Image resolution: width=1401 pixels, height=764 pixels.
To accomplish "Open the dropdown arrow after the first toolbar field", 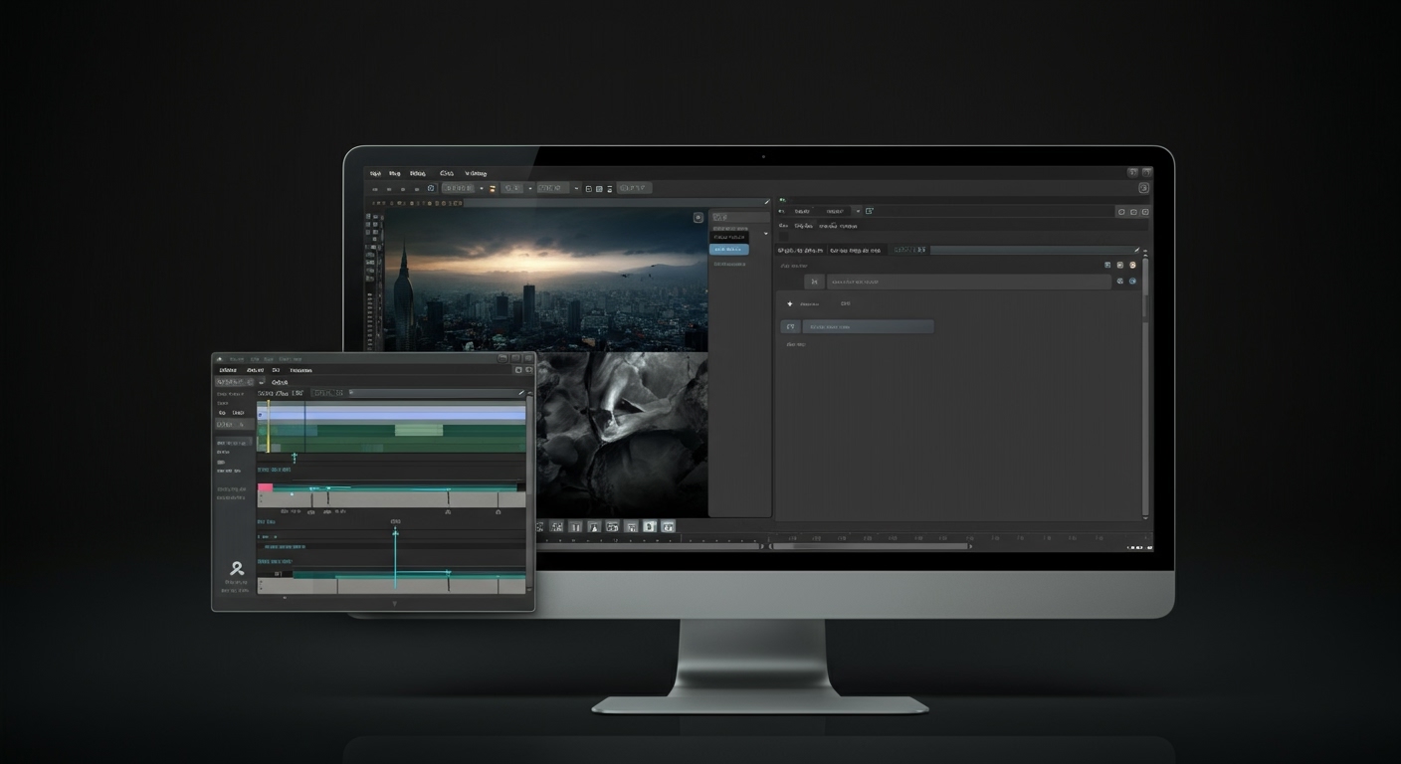I will pyautogui.click(x=482, y=188).
